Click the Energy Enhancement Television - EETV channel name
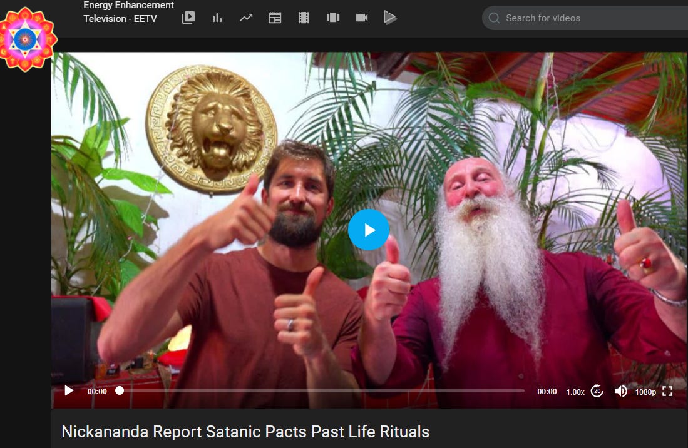Image resolution: width=688 pixels, height=448 pixels. click(128, 12)
